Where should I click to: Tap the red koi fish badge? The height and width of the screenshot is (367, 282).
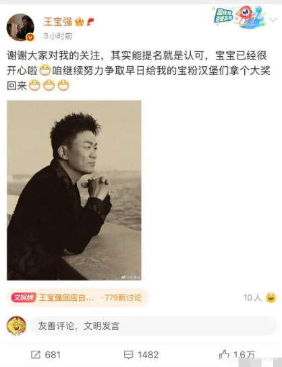90,22
